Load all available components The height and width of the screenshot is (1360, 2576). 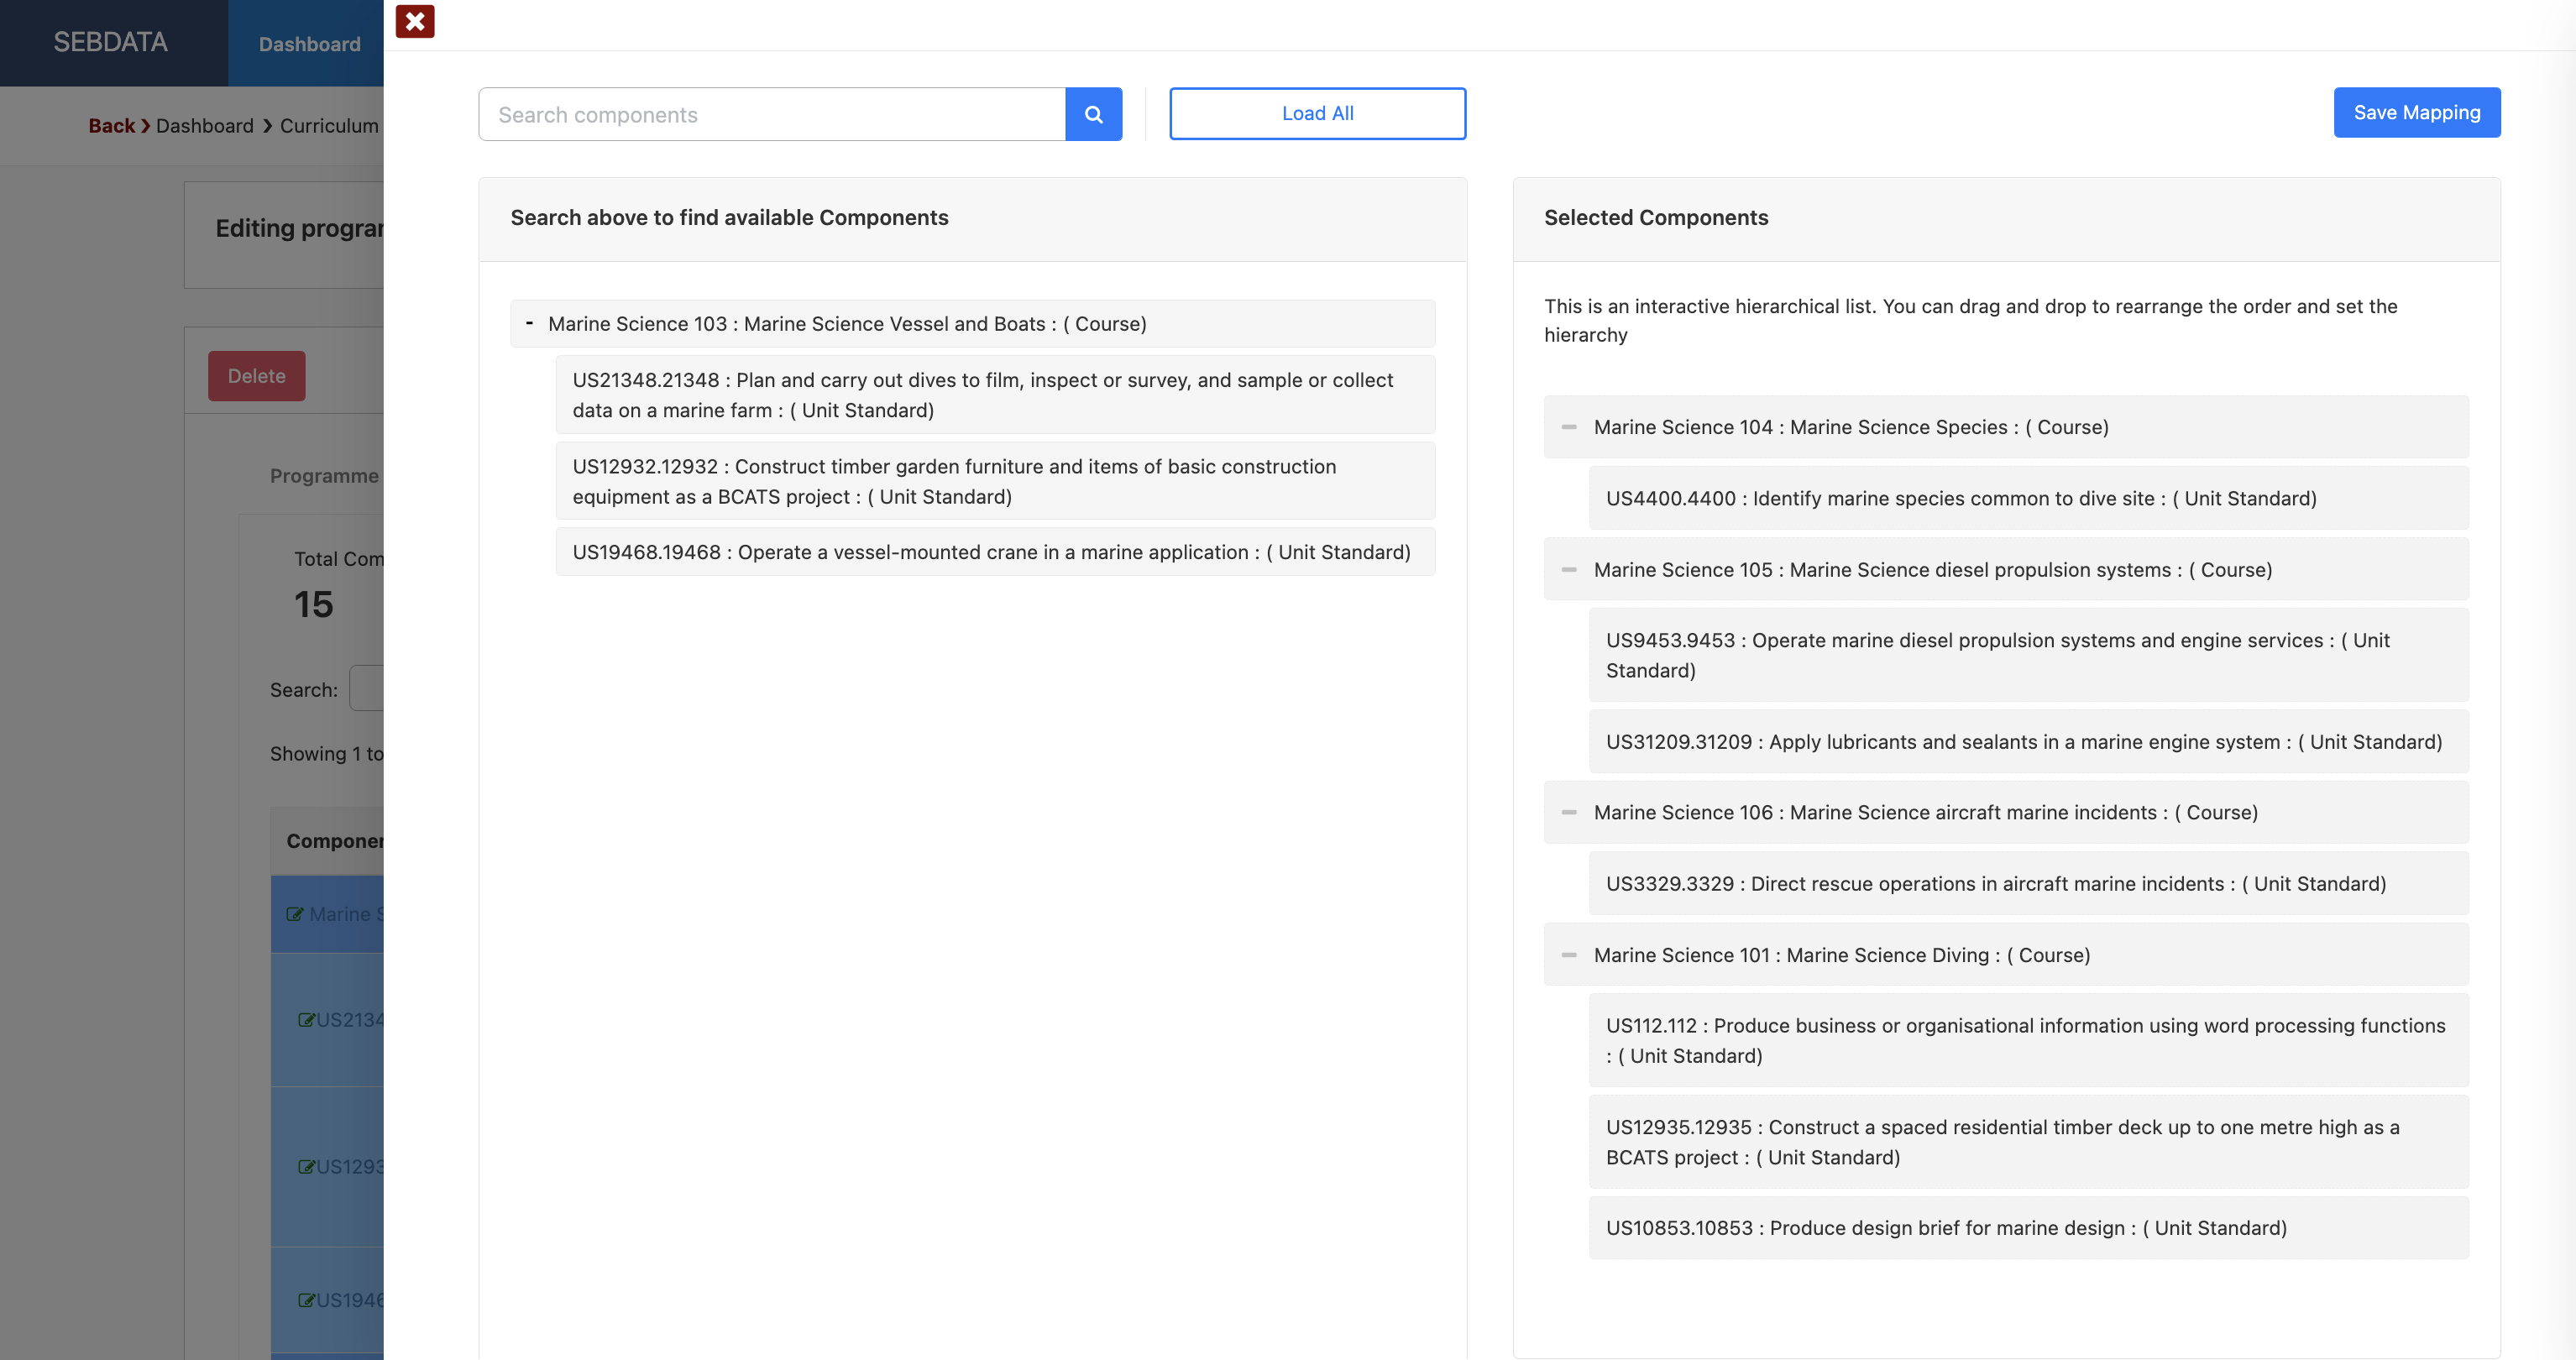point(1317,113)
